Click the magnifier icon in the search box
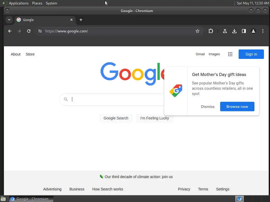The width and height of the screenshot is (270, 202). coord(66,99)
